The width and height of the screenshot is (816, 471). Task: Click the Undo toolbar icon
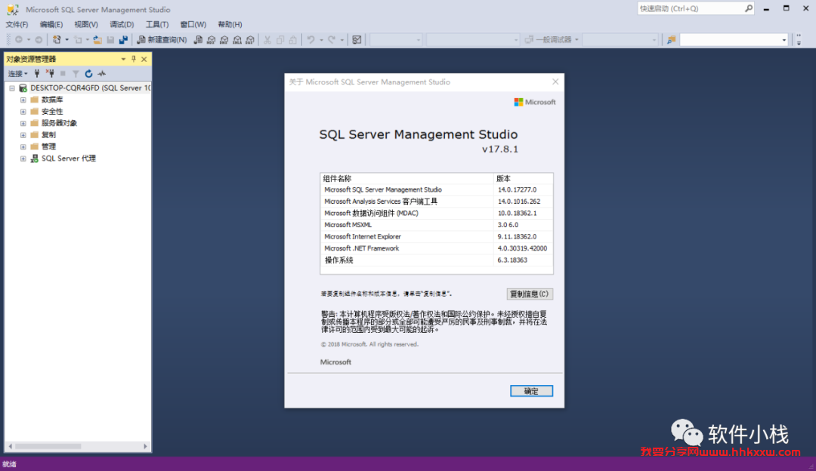point(311,39)
